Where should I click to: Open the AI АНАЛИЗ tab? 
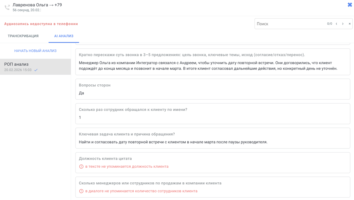pyautogui.click(x=64, y=36)
